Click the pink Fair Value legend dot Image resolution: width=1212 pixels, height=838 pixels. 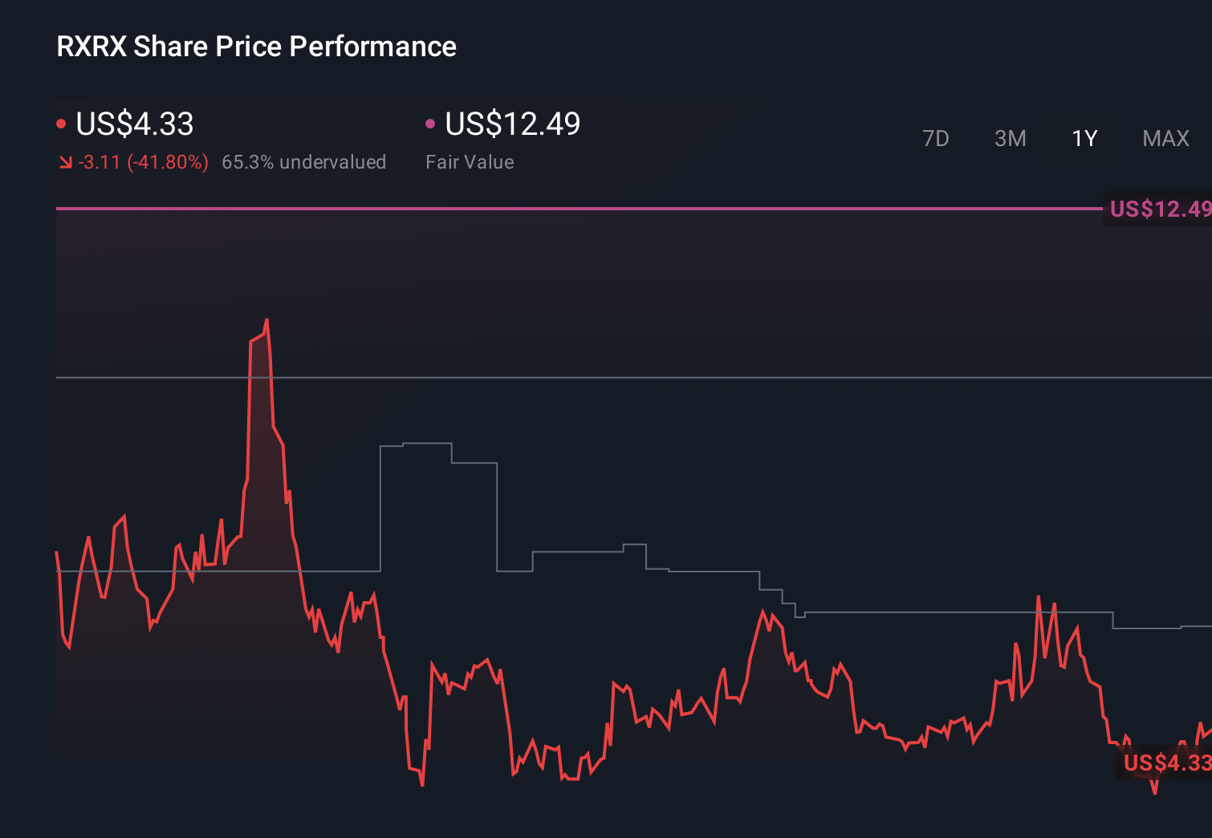430,123
